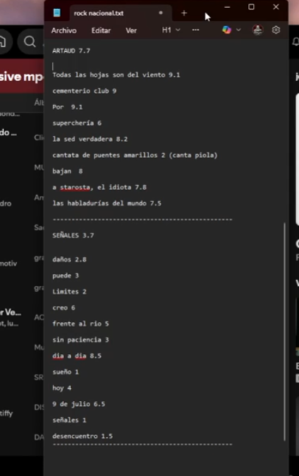Open the three-dots more options menu
The height and width of the screenshot is (476, 299).
click(x=196, y=30)
